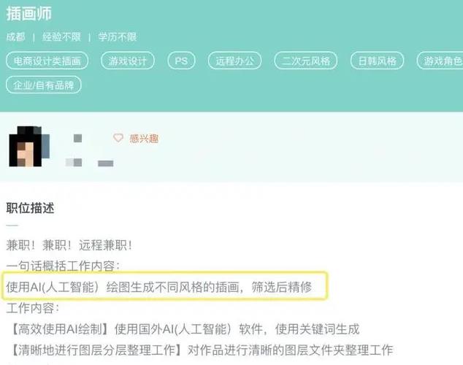Click the heart icon next to 感兴趣
The width and height of the screenshot is (463, 365).
118,138
